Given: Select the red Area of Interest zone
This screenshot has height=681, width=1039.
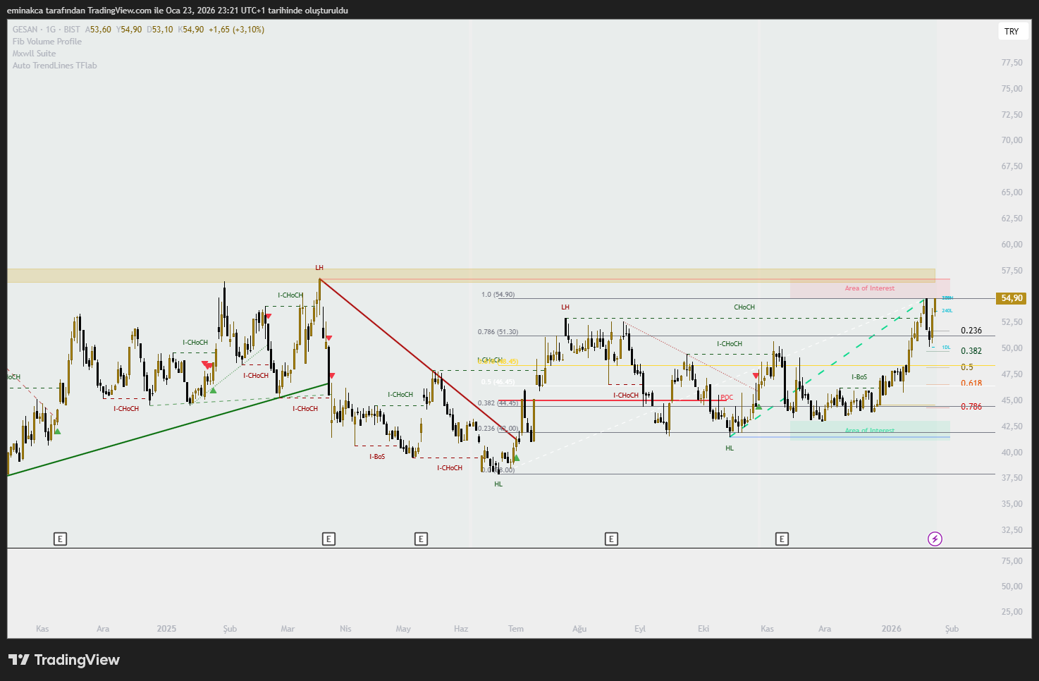Looking at the screenshot, I should tap(869, 288).
